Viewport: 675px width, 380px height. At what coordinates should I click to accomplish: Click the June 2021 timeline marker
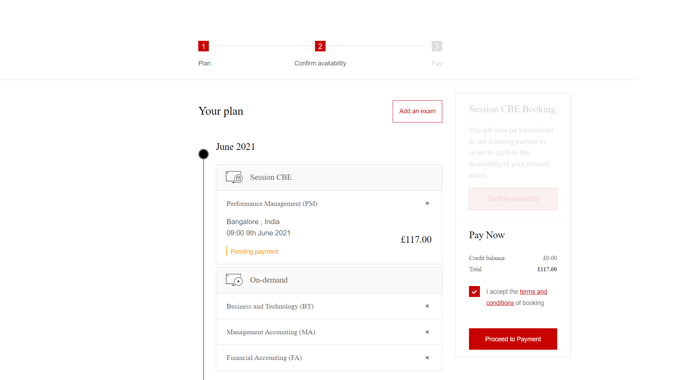(x=204, y=154)
